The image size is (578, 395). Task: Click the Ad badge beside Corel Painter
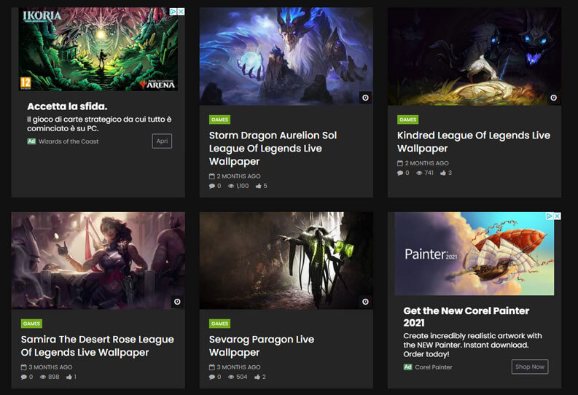pos(407,367)
